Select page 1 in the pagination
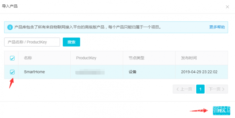This screenshot has width=235, height=118. (200, 89)
